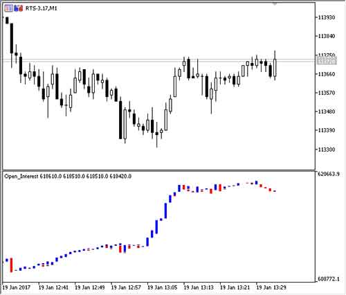Open the One Click Trading panel icon
346x295 pixels.
coord(8,8)
